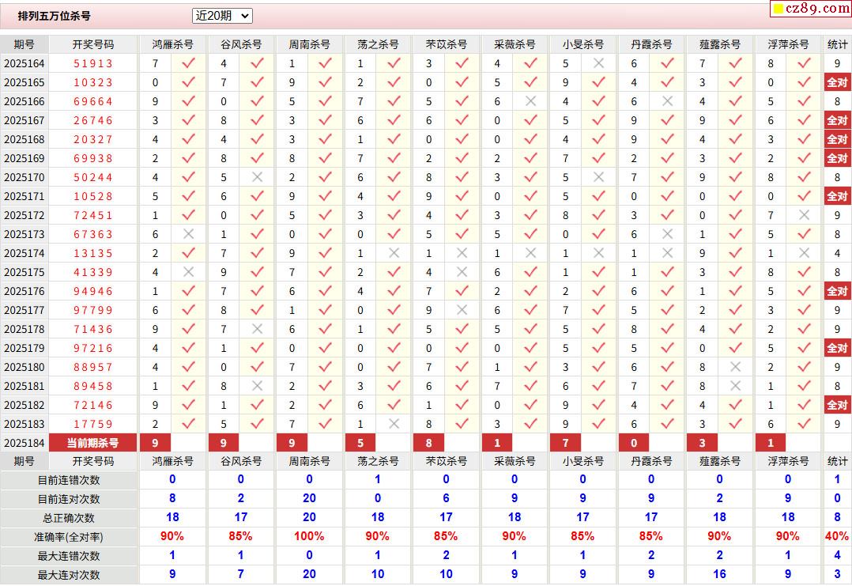Click the winning number 97799

pyautogui.click(x=93, y=310)
